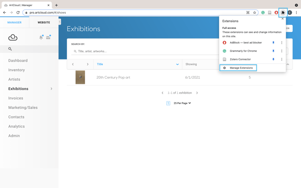Open notifications bell
Screen dimensions: 301x188
point(41,38)
